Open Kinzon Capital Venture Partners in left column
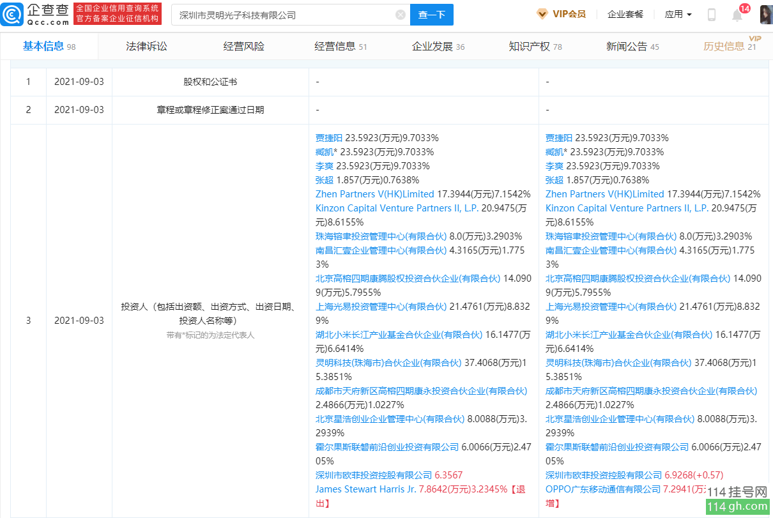This screenshot has height=518, width=773. point(397,208)
